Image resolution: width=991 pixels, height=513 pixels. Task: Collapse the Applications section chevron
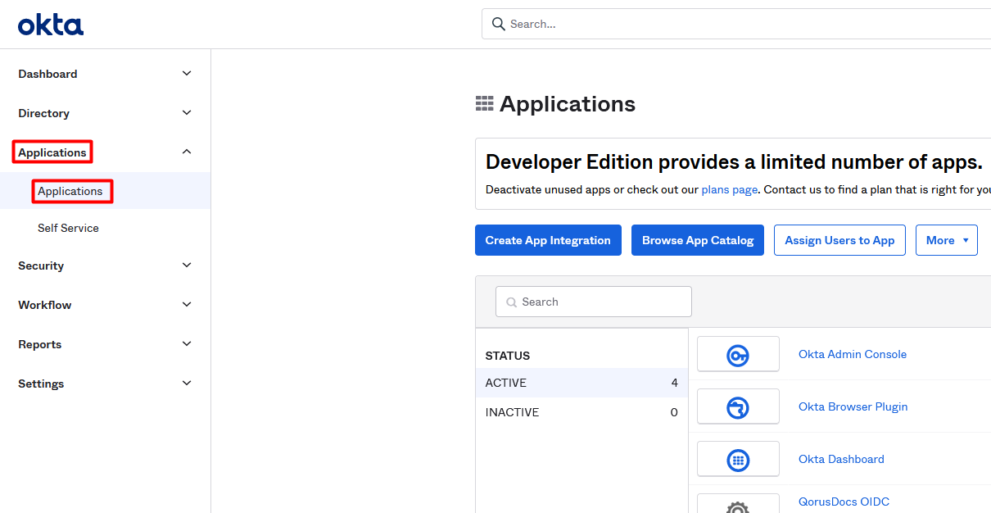(x=187, y=152)
